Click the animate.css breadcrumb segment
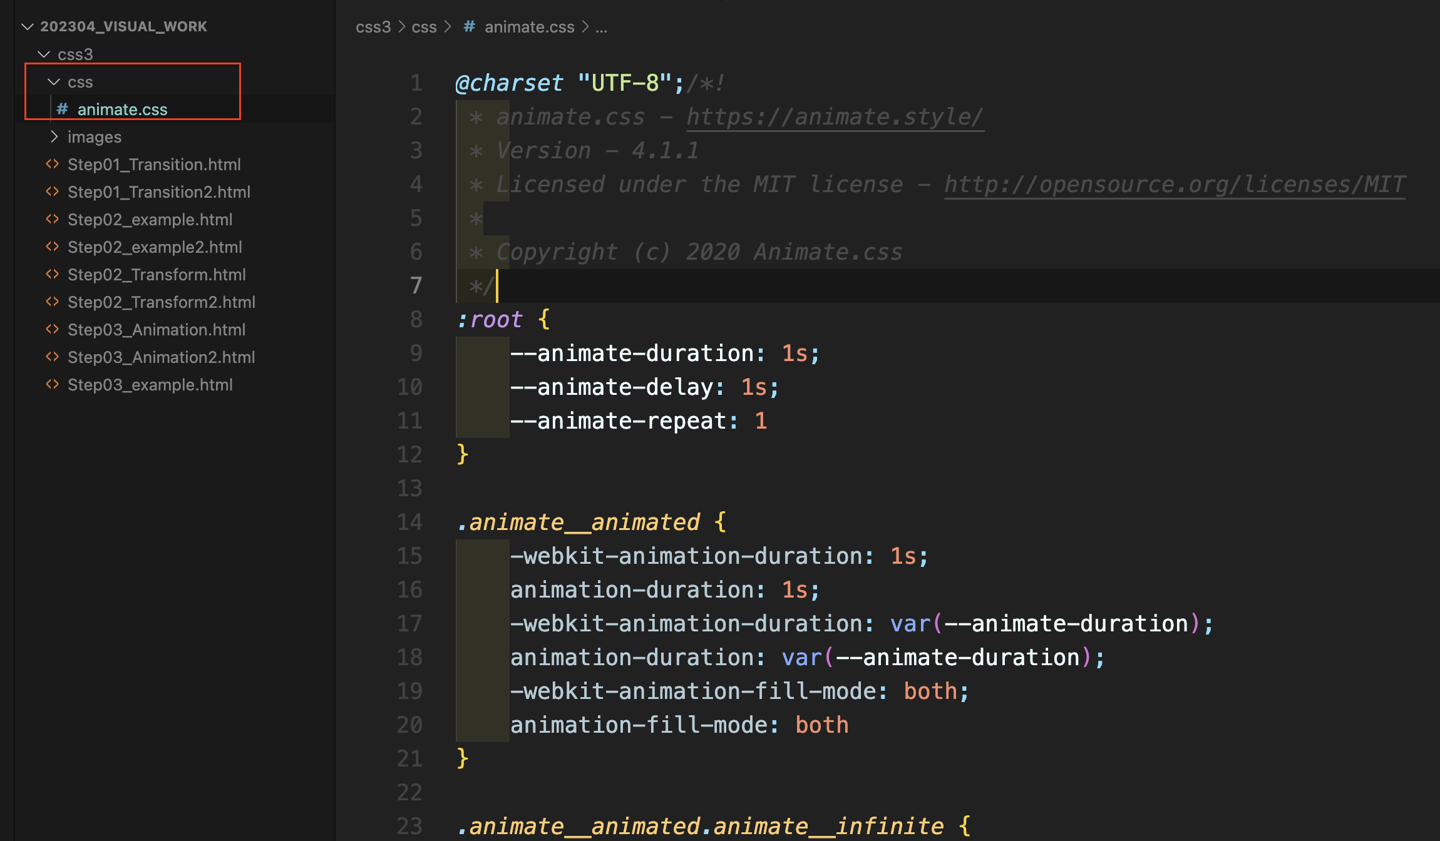Viewport: 1440px width, 841px height. (529, 27)
